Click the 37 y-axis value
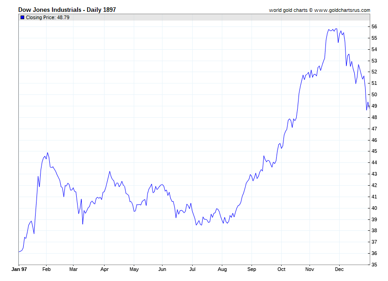The image size is (388, 281). [374, 242]
